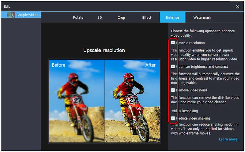245x152 pixels.
Task: Click the Enhance tab
Action: 172,17
